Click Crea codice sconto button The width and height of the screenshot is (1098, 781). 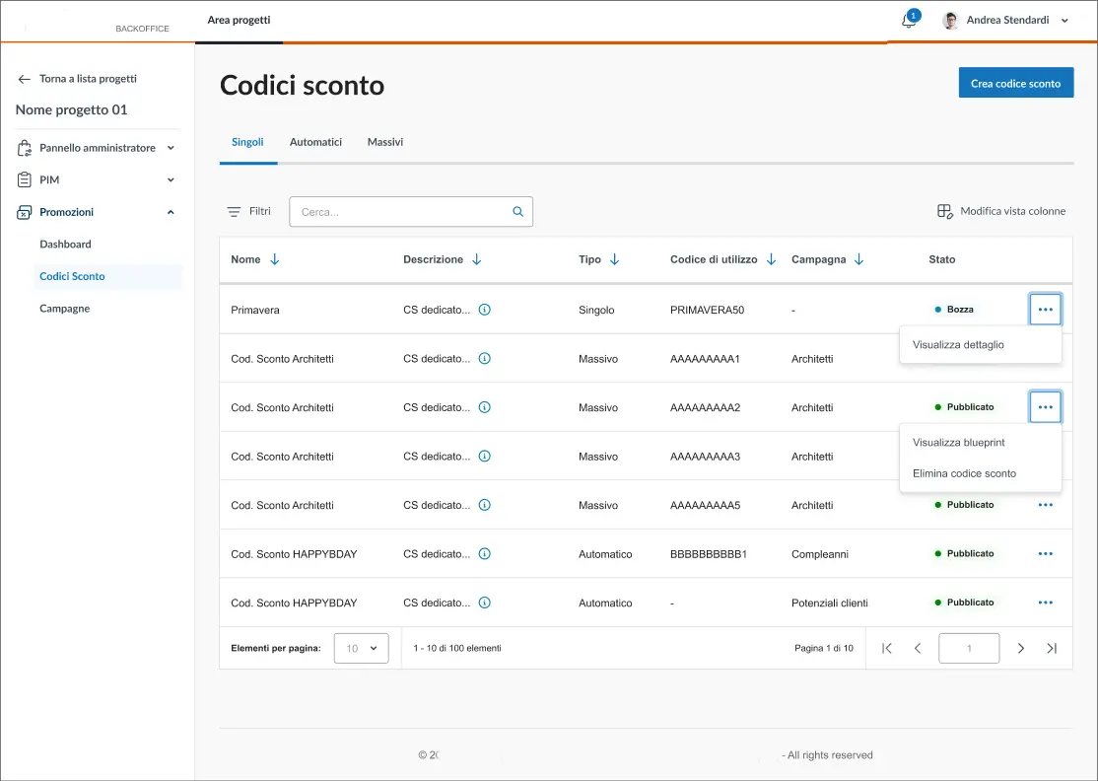[x=1015, y=83]
